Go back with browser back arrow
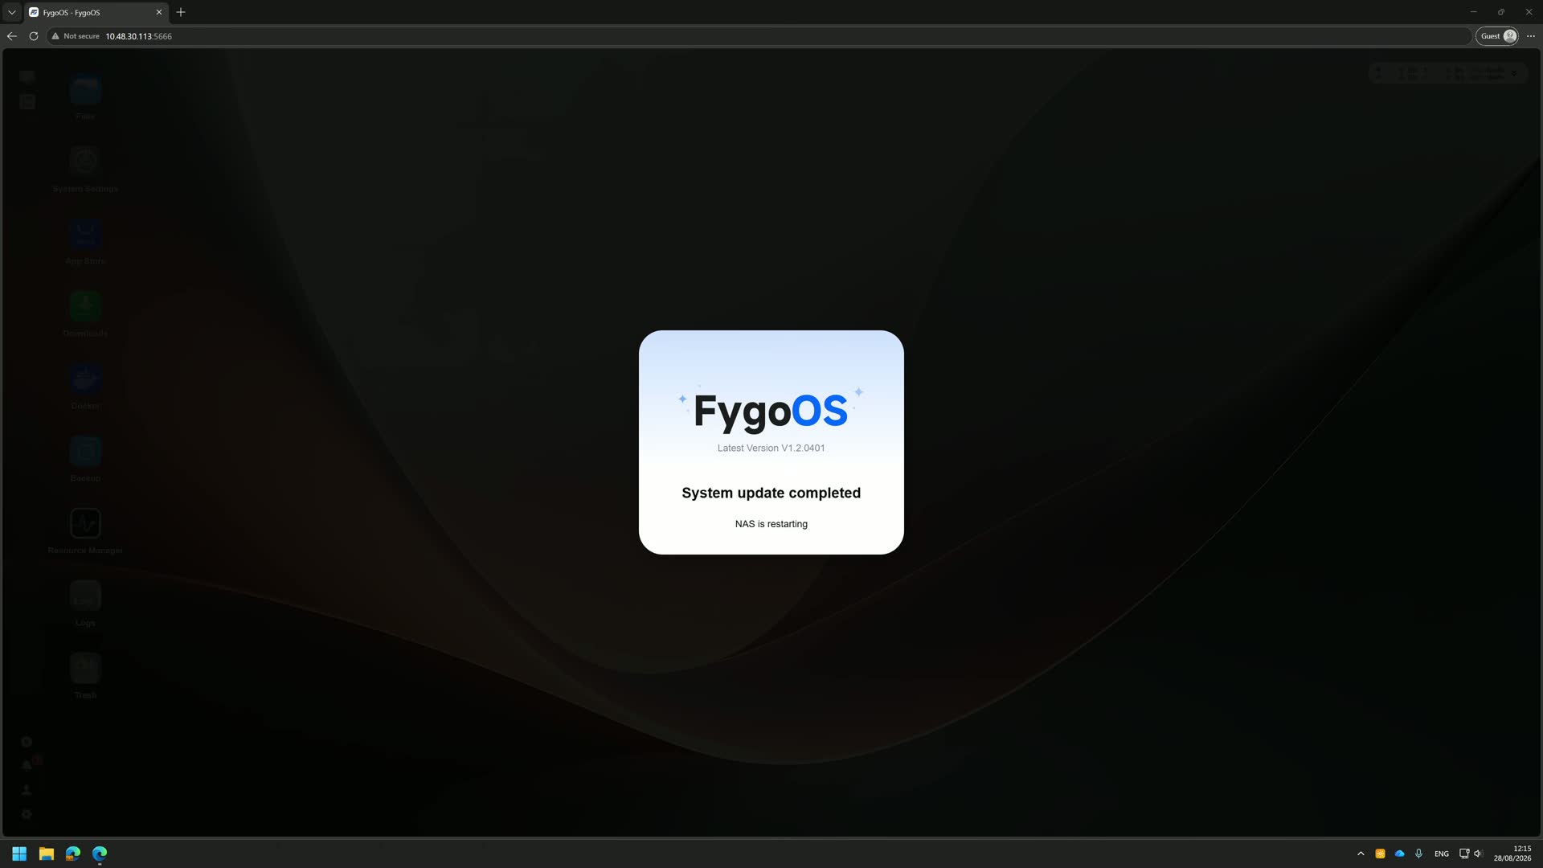Screen dimensions: 1543x868 click(x=12, y=36)
